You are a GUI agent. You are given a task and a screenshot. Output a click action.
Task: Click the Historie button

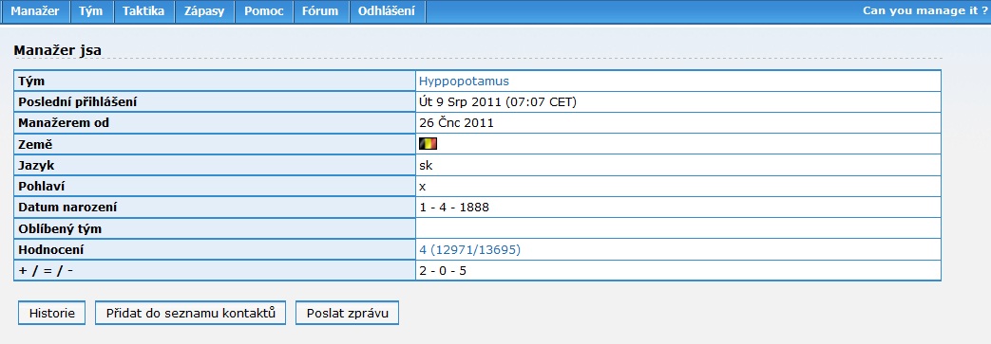(52, 313)
